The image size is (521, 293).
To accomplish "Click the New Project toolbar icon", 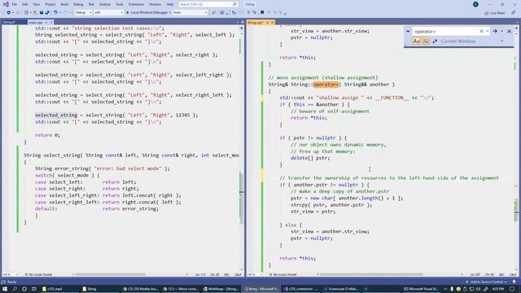I will click(x=27, y=13).
